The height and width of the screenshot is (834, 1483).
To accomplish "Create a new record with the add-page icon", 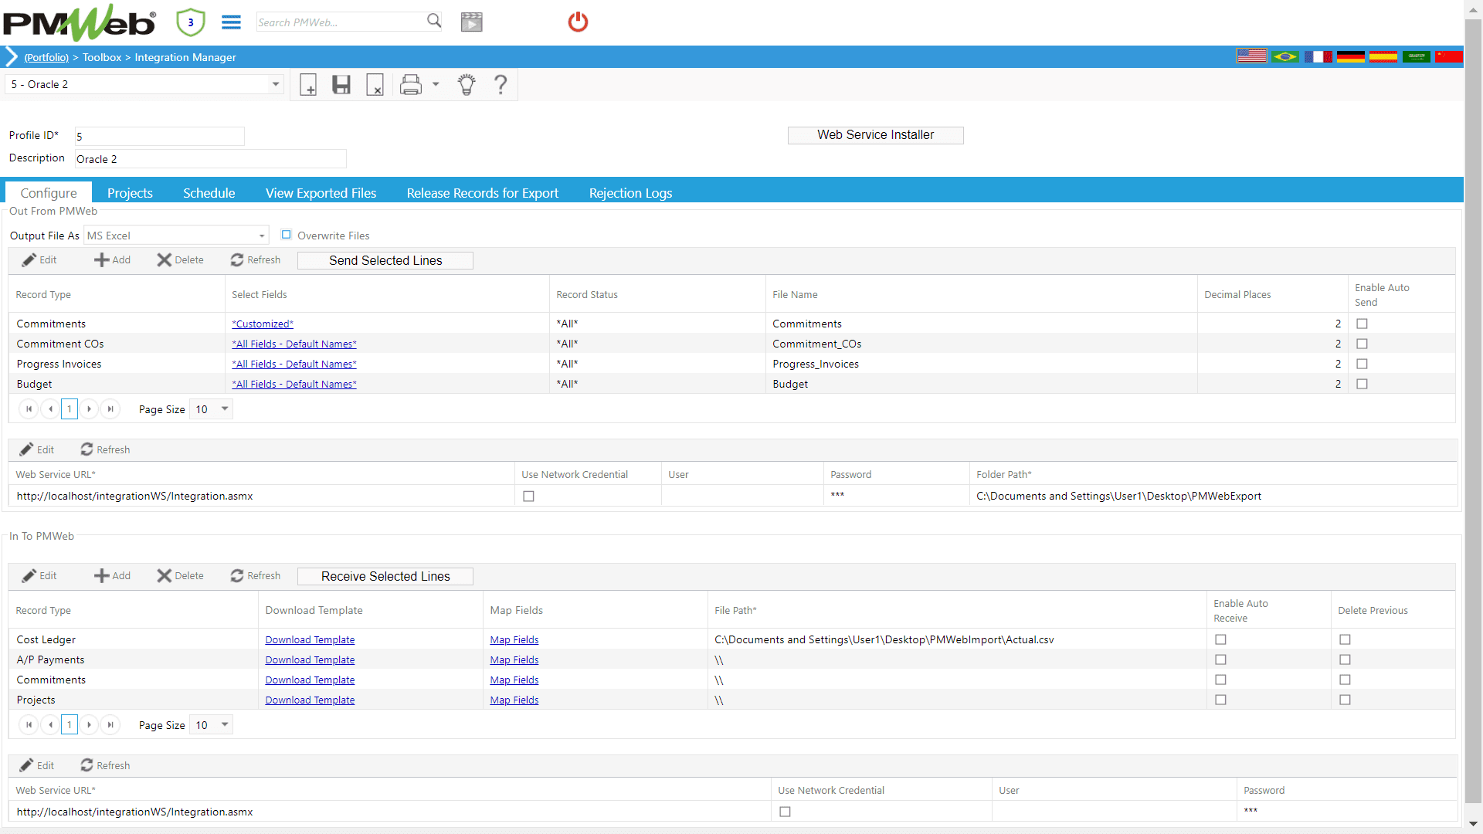I will coord(308,85).
